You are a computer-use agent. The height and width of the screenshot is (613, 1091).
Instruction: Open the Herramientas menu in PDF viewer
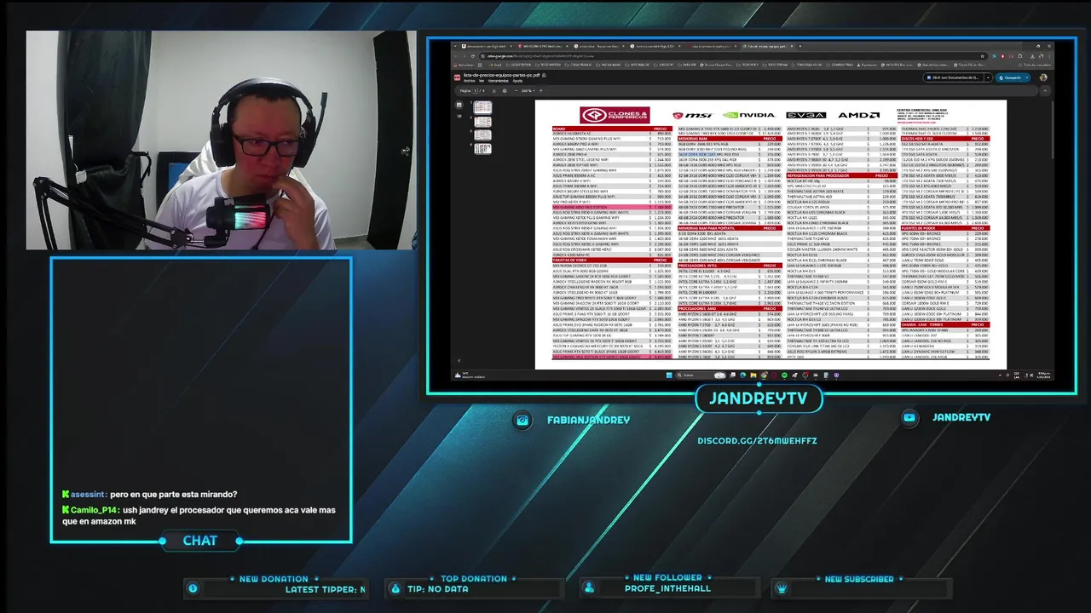(499, 81)
